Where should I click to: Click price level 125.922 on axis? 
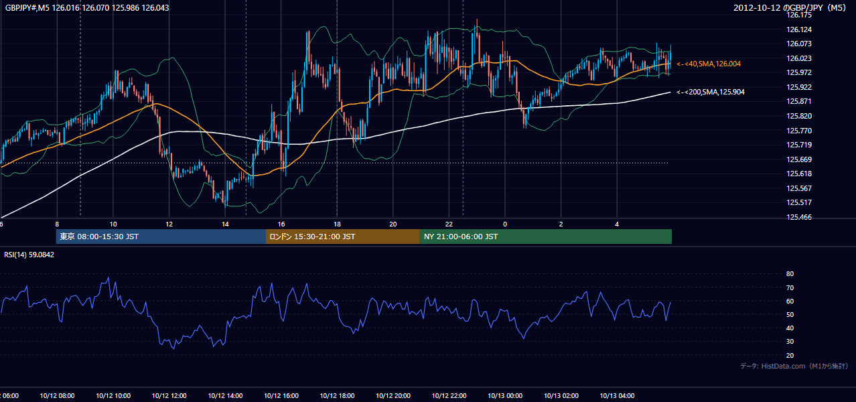(x=799, y=87)
